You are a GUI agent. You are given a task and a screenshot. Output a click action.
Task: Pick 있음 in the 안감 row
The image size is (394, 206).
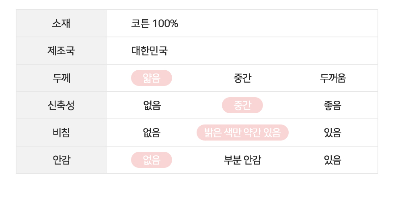click(x=333, y=160)
